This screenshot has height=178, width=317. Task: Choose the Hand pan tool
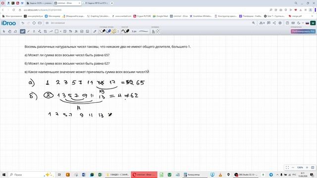[x=10, y=31]
